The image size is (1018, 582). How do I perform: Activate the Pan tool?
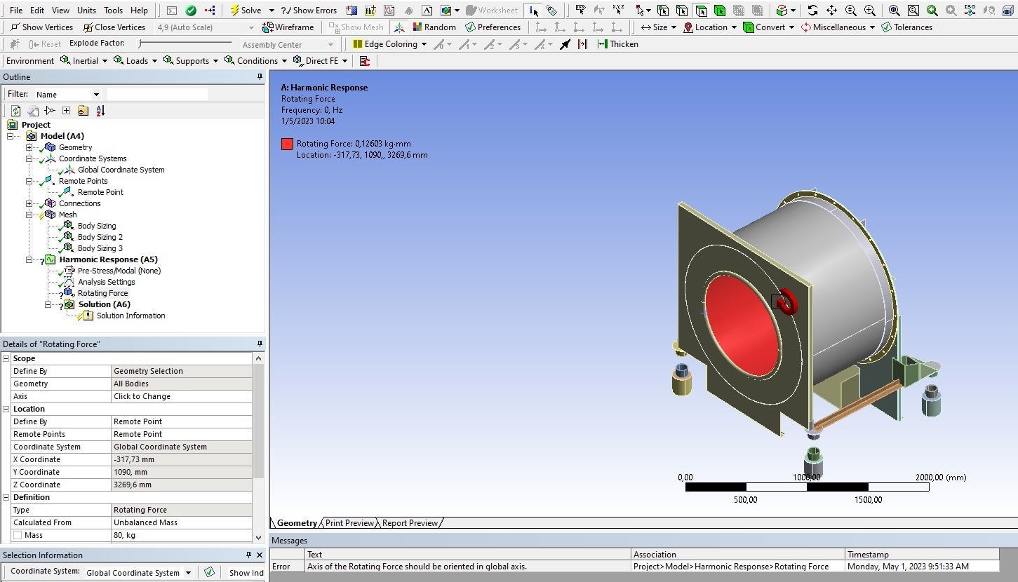[x=831, y=11]
